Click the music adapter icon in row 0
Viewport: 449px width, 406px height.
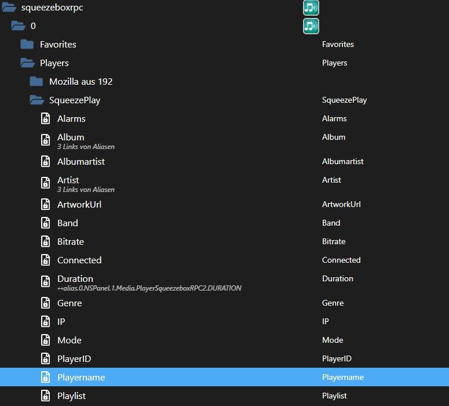(311, 26)
